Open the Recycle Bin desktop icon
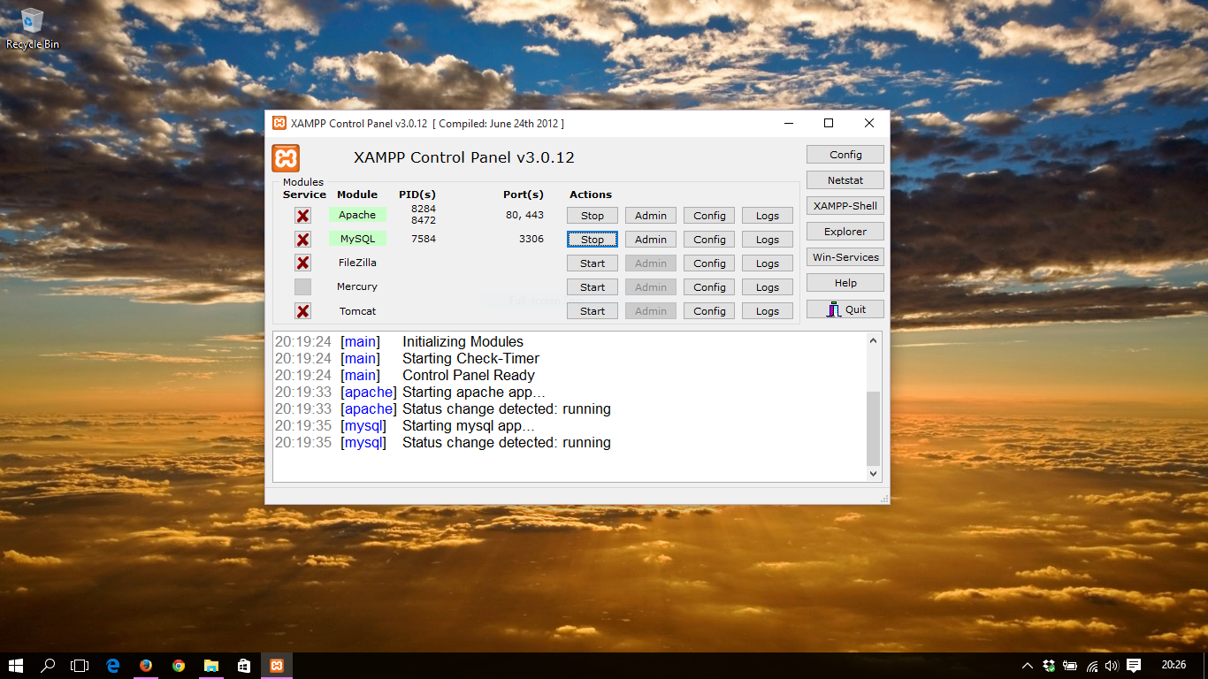Screen dimensions: 1208x679 click(x=33, y=28)
